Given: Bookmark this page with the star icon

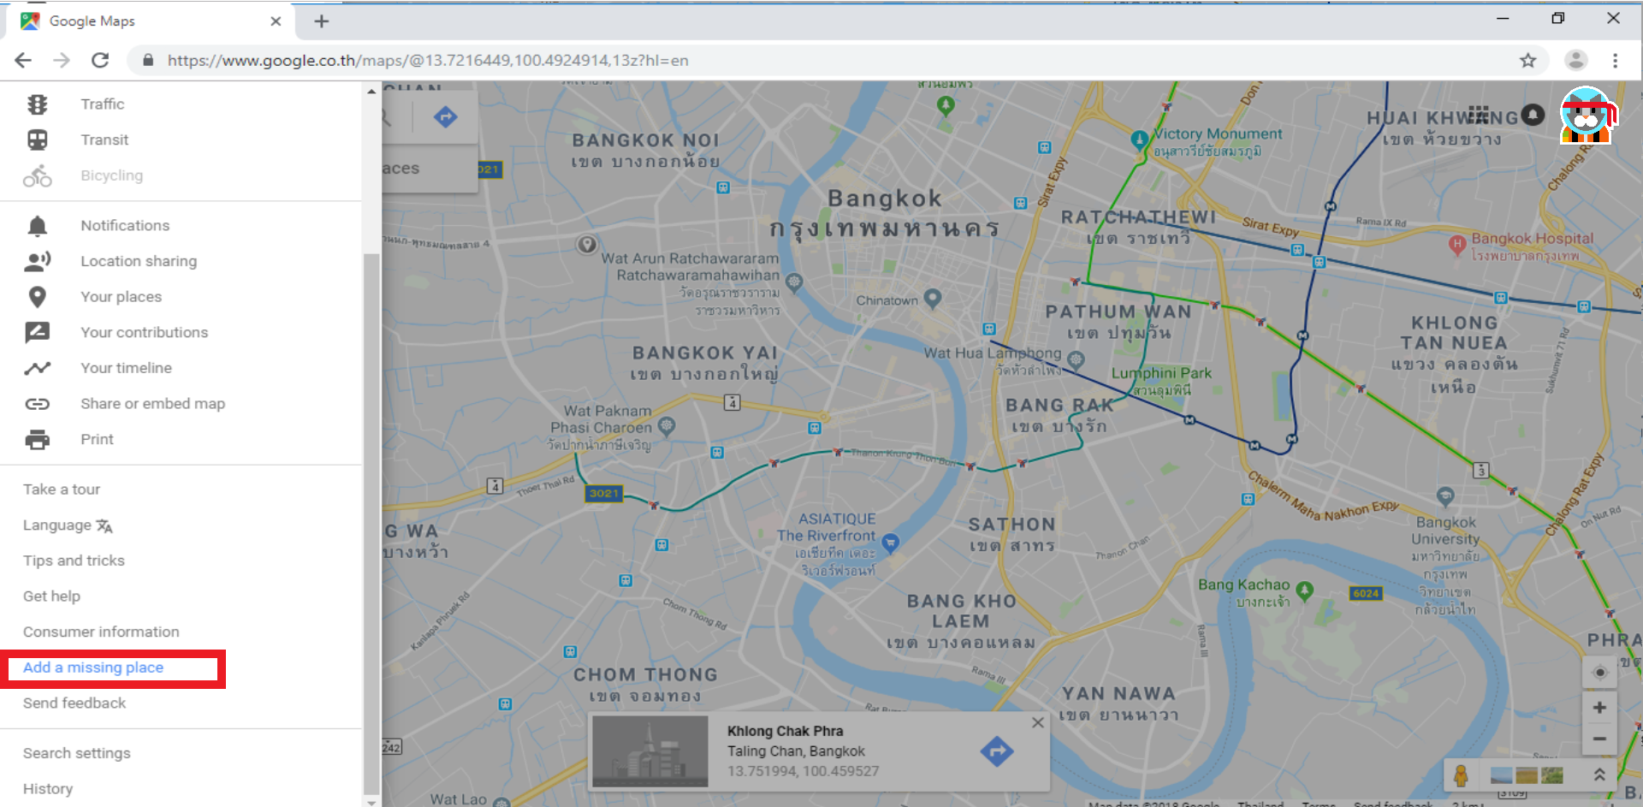Looking at the screenshot, I should point(1528,60).
